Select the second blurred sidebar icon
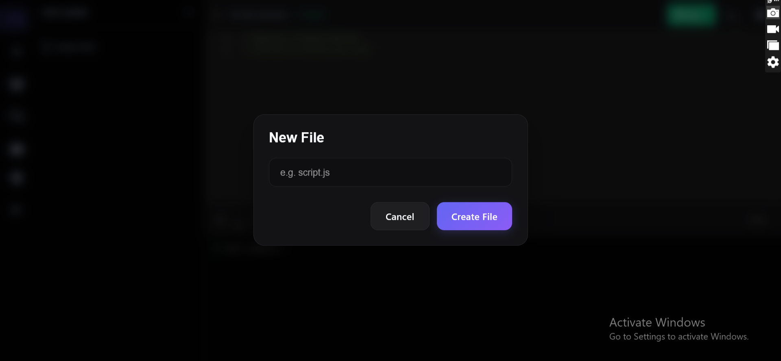 tap(16, 84)
